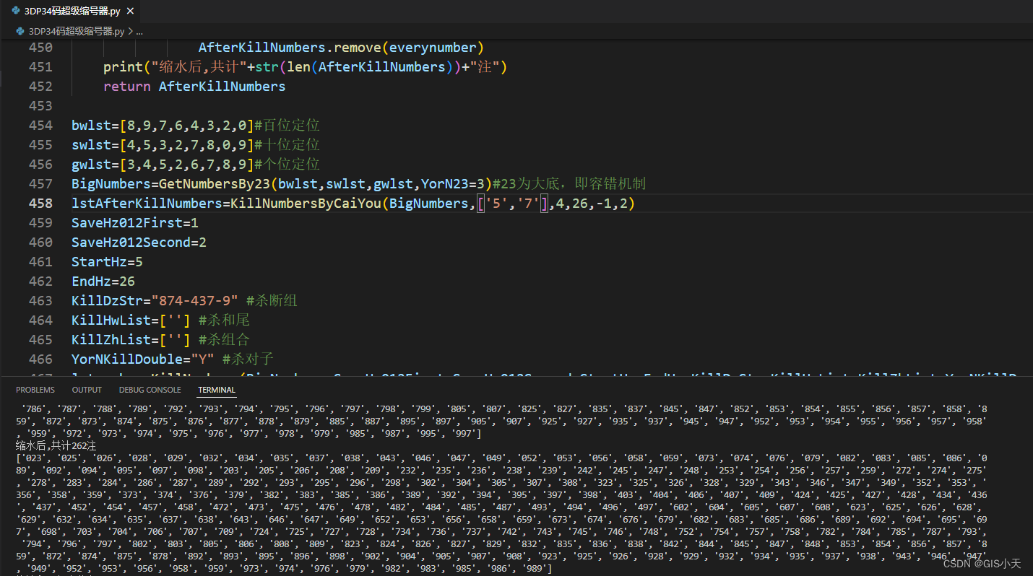Click line number 451 in the gutter
The height and width of the screenshot is (576, 1033).
point(40,67)
